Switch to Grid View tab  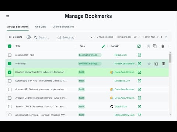pyautogui.click(x=41, y=27)
